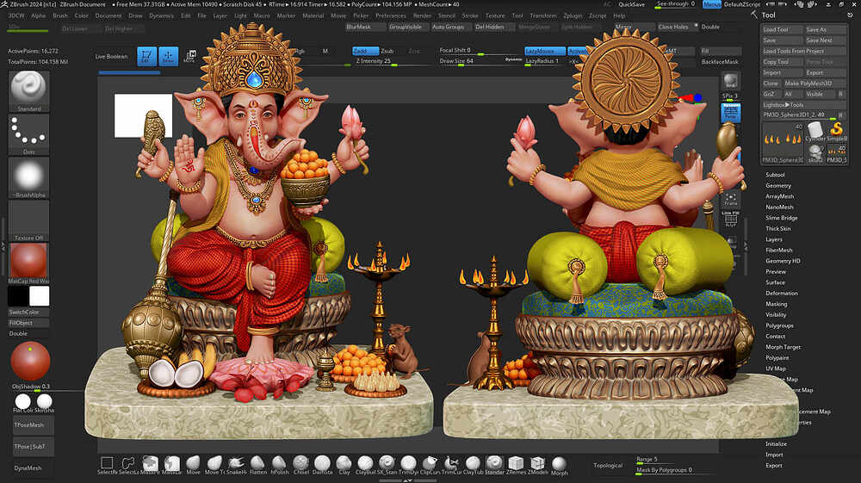This screenshot has height=483, width=861.
Task: Expand the Geometry section
Action: [778, 185]
